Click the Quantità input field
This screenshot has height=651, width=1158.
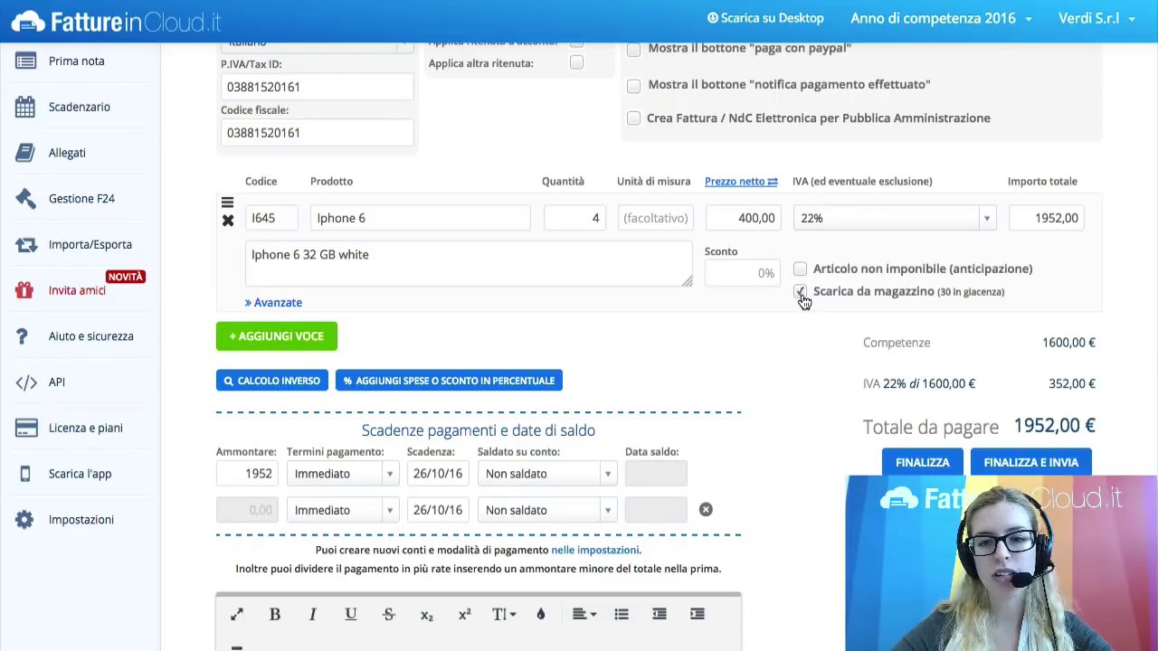click(x=574, y=218)
